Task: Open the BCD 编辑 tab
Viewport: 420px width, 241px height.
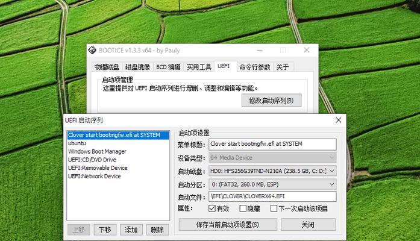Action: coord(168,67)
